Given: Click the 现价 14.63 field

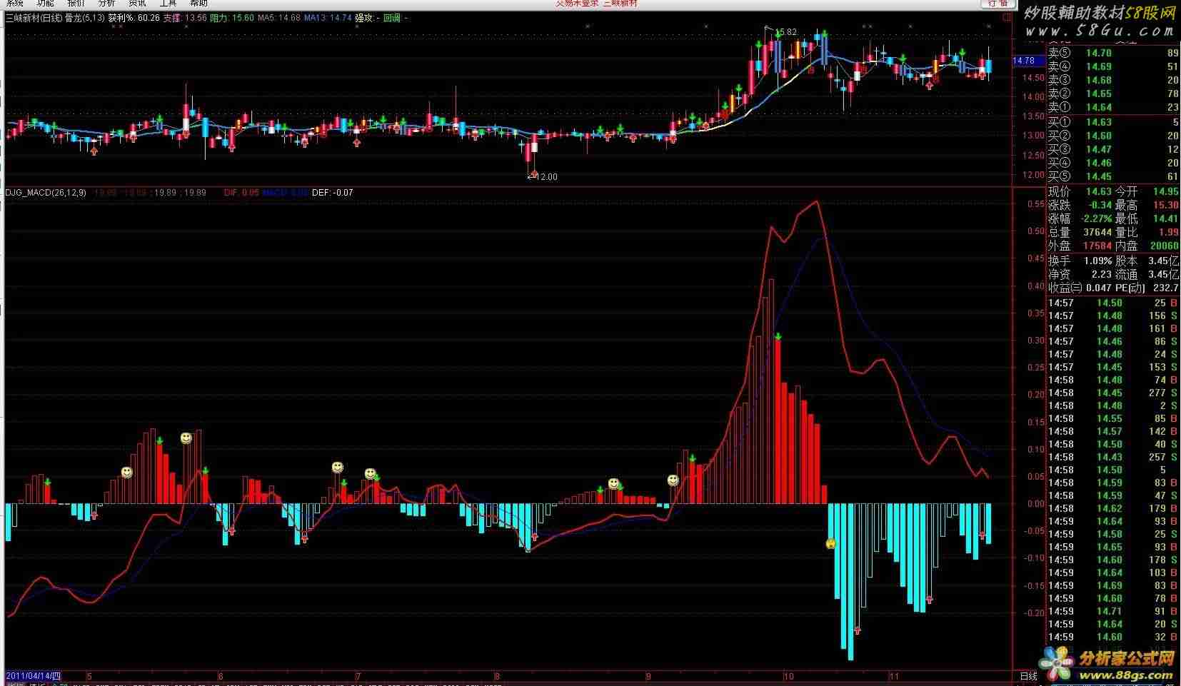Looking at the screenshot, I should coord(1080,191).
